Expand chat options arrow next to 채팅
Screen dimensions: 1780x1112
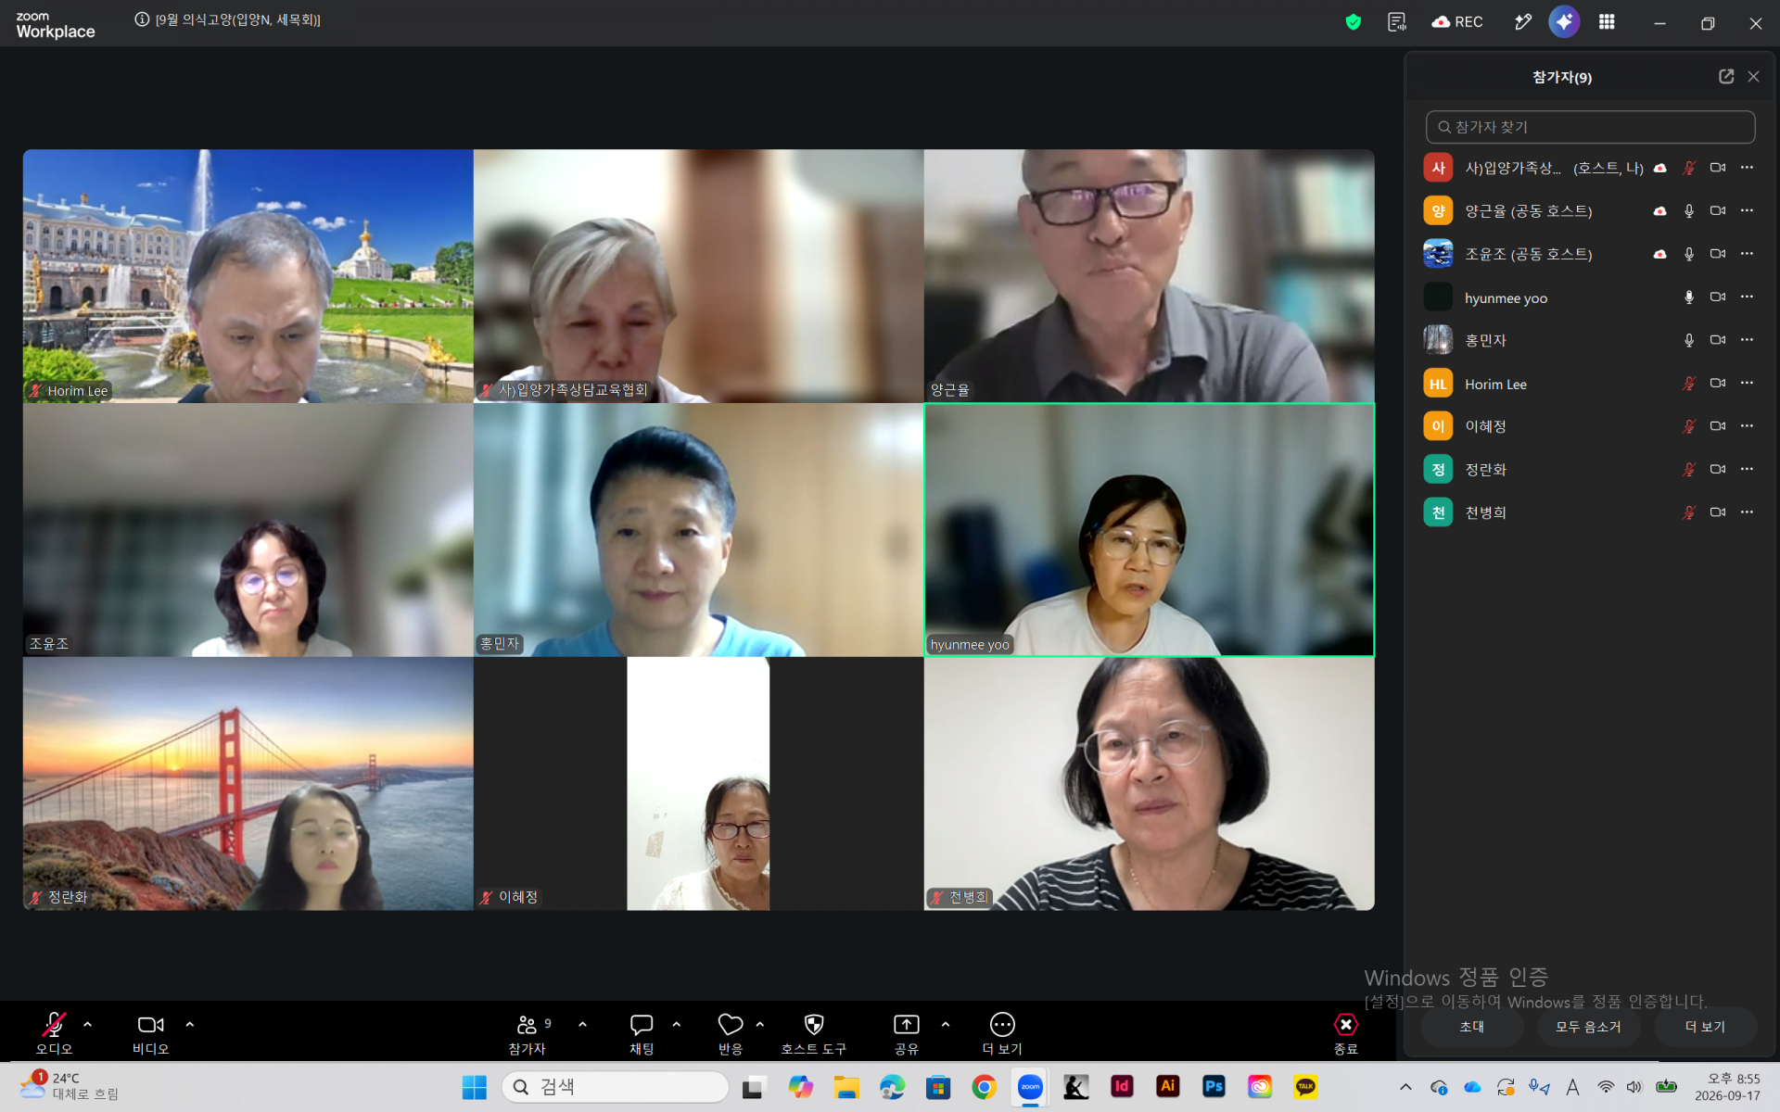(676, 1024)
